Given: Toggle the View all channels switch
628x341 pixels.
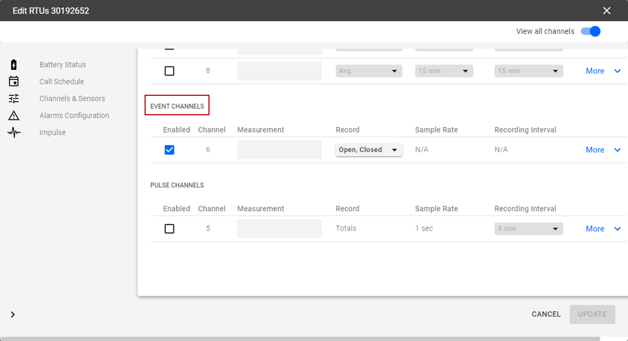Looking at the screenshot, I should [x=591, y=31].
